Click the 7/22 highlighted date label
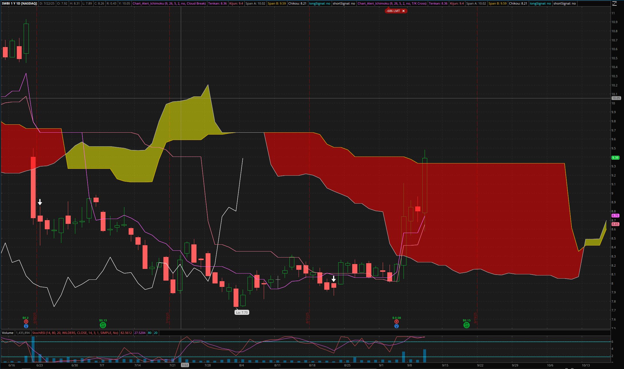Screen dimensions: 624x369 coord(185,365)
